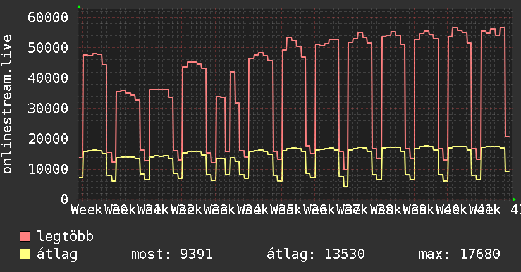Click the 20000 y-axis label
Viewport: 521px width, 272px height.
click(x=48, y=139)
